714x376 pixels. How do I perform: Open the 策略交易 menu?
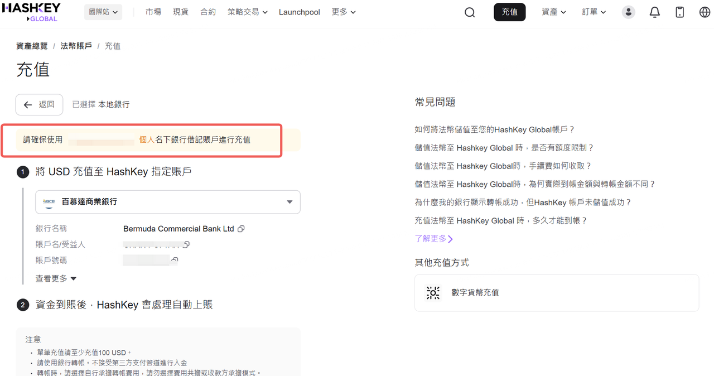[x=247, y=12]
